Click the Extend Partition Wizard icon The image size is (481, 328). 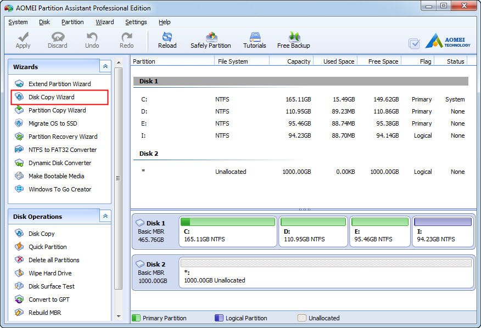[x=19, y=84]
